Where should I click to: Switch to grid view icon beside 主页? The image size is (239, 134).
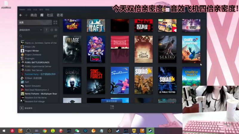[x=55, y=23]
